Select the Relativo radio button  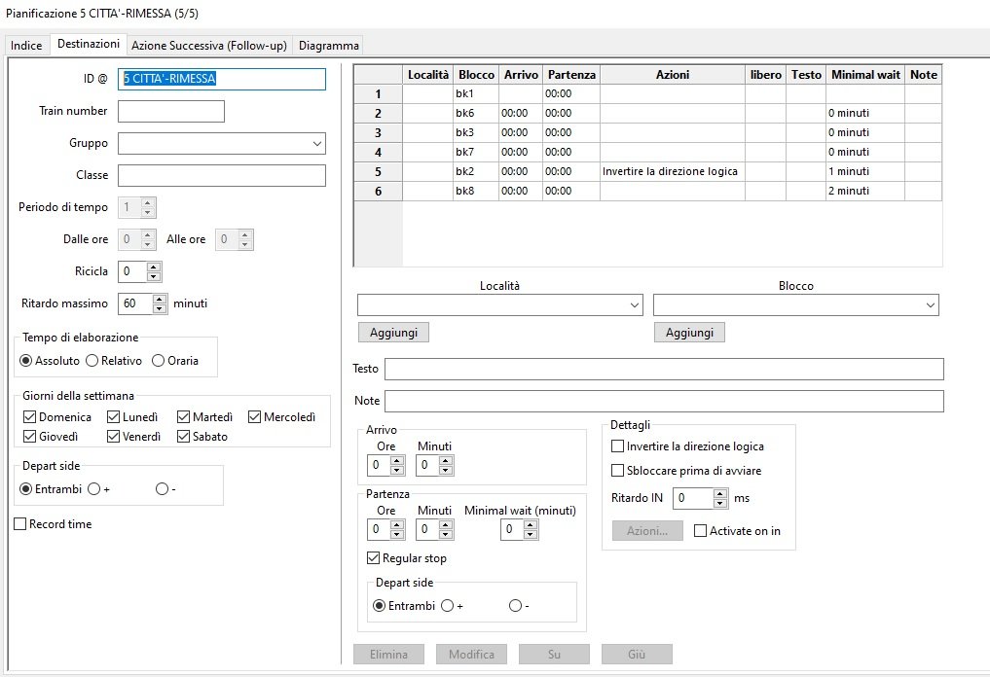[92, 361]
